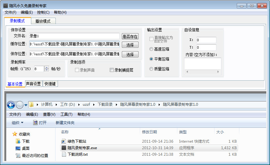Click the 打开 toolbar button
Image resolution: width=270 pixels, height=165 pixels.
(40, 123)
